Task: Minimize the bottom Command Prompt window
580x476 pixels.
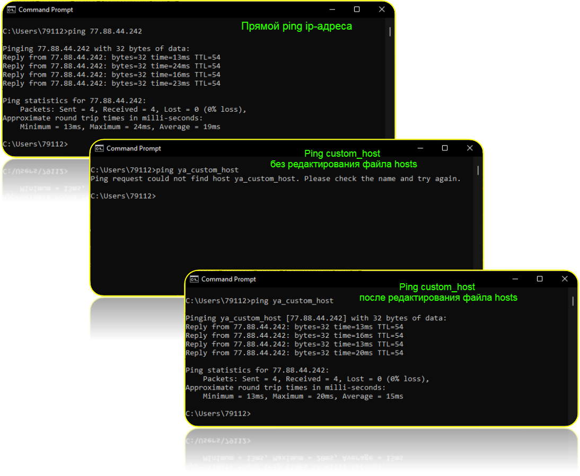Action: (x=515, y=279)
